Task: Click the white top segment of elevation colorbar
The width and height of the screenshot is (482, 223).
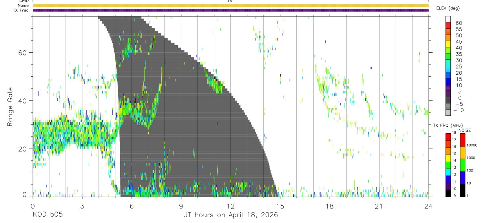Action: tap(448, 19)
